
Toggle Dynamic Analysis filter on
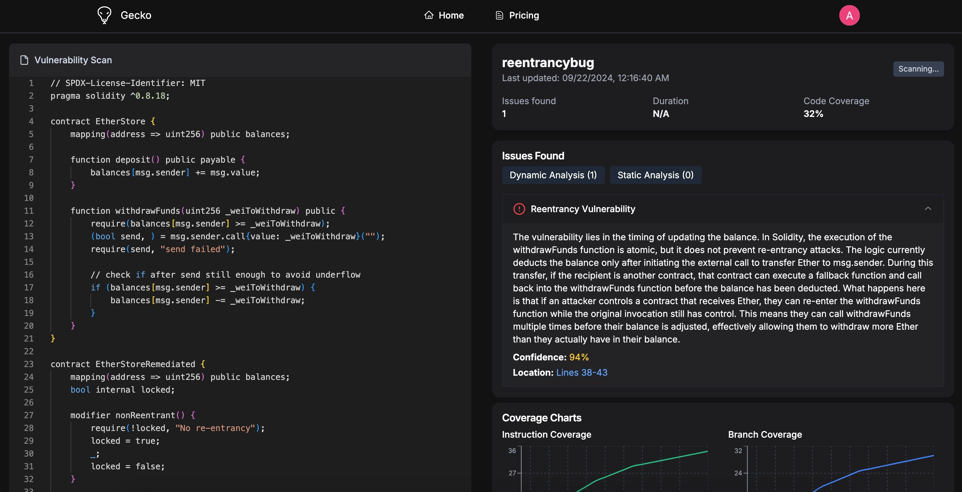click(x=553, y=174)
